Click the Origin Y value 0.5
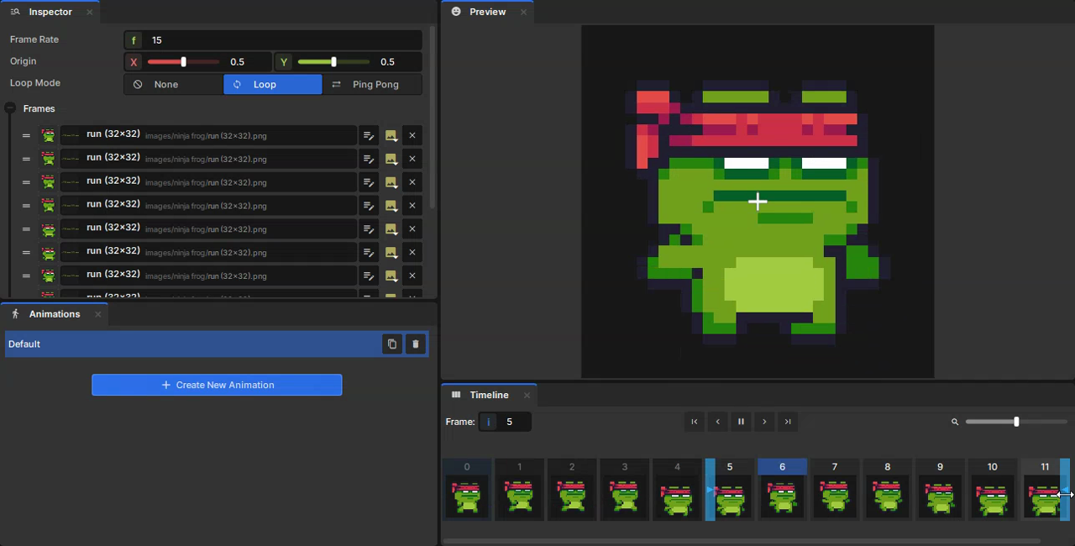 (387, 62)
